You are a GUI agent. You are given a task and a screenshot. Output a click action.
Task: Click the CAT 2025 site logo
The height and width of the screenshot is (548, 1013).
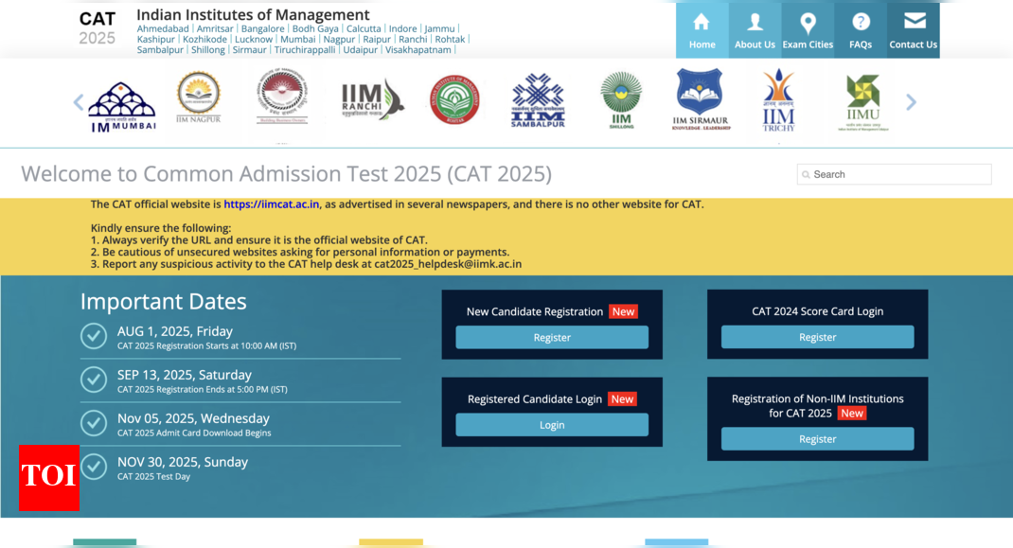click(97, 28)
